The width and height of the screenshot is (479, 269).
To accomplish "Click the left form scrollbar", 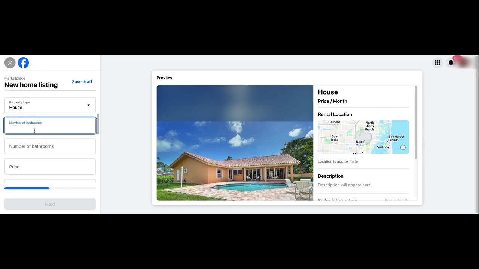I will click(x=98, y=124).
